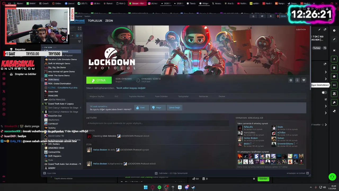The width and height of the screenshot is (339, 191).
Task: Open ZEON profile tab in Steam
Action: tap(109, 21)
